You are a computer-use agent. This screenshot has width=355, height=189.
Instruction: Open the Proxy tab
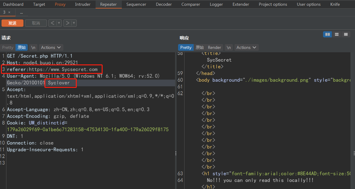click(60, 4)
